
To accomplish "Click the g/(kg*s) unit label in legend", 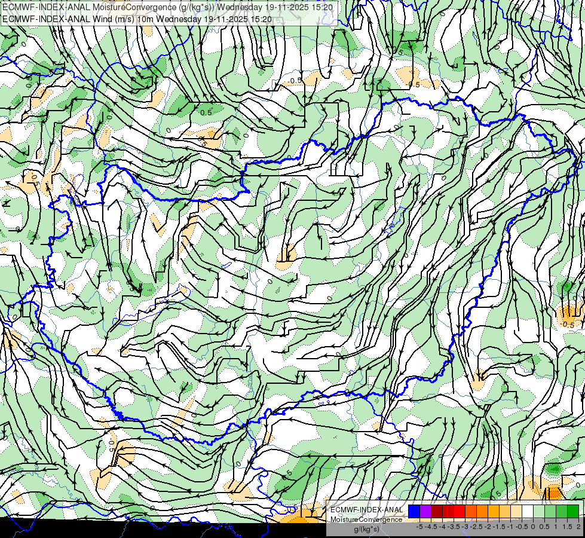I will (x=366, y=530).
